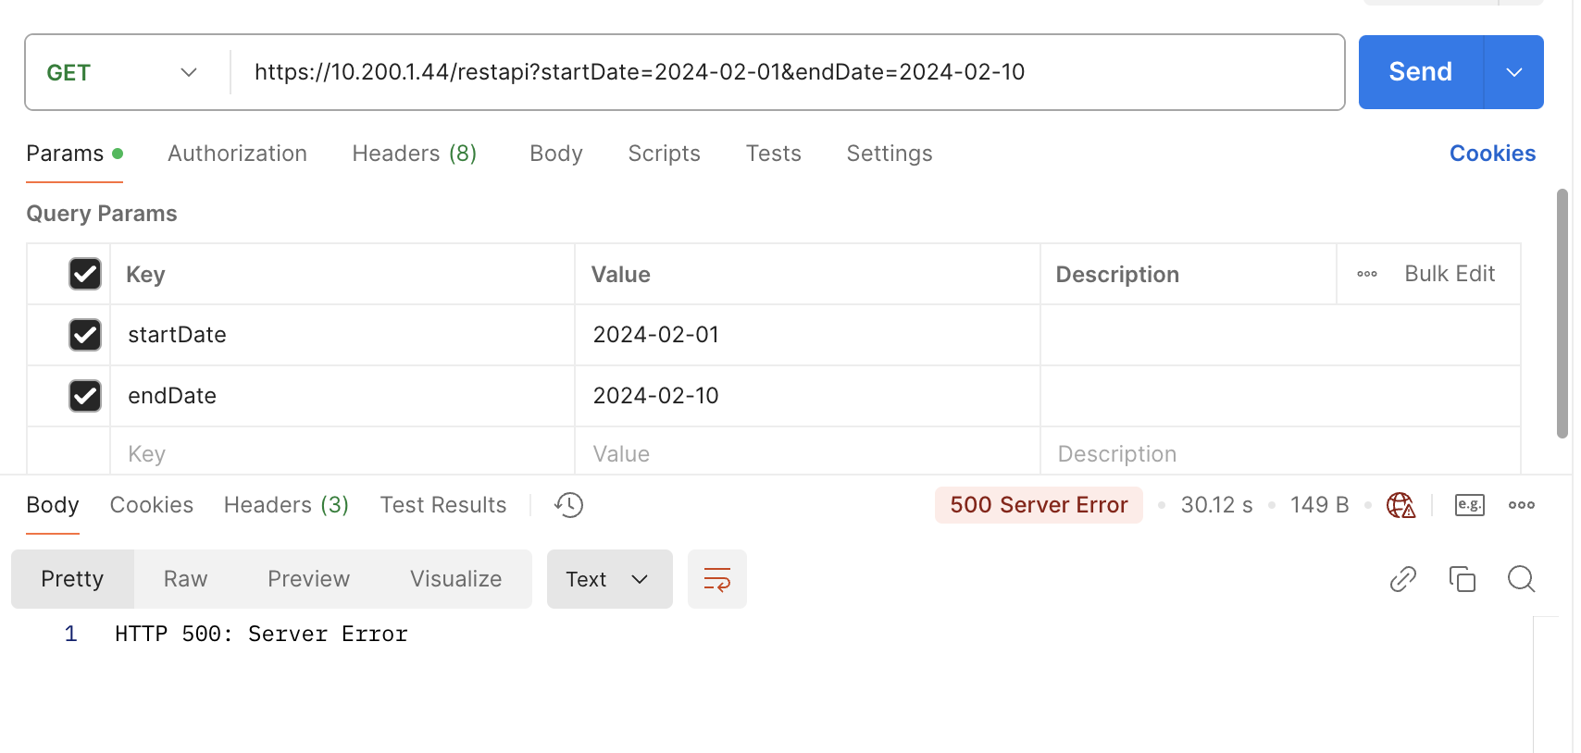
Task: Save response as example icon
Action: pos(1469,505)
